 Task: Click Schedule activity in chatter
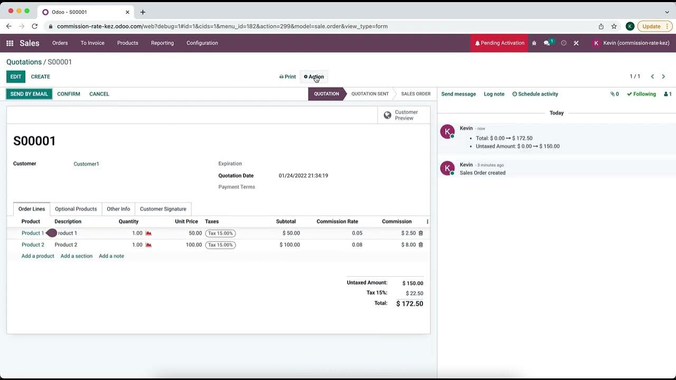tap(535, 94)
